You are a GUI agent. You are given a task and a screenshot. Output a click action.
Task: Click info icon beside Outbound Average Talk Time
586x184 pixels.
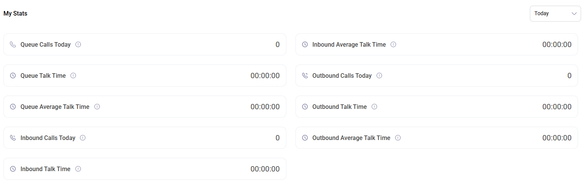(398, 138)
